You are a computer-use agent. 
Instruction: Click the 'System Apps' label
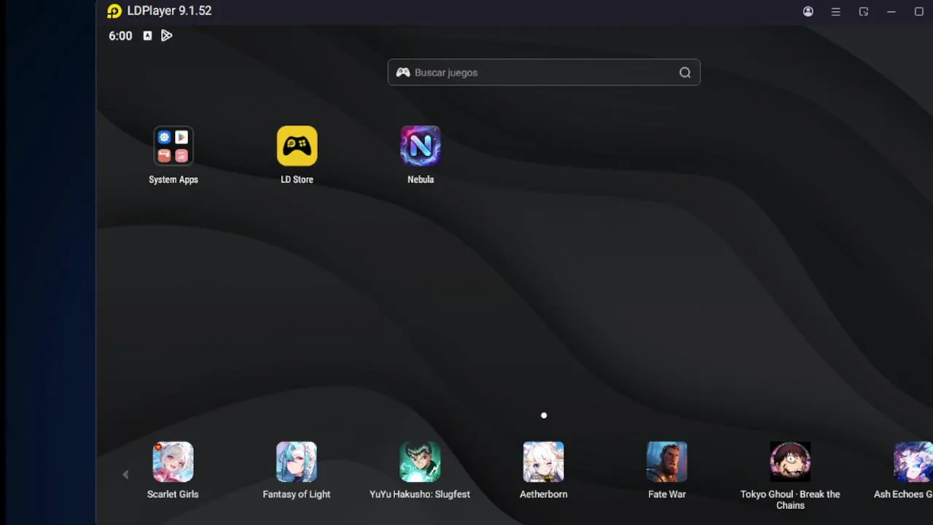pyautogui.click(x=173, y=179)
